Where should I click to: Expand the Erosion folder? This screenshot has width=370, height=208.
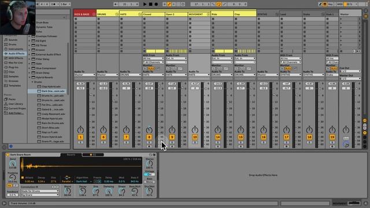[29, 50]
